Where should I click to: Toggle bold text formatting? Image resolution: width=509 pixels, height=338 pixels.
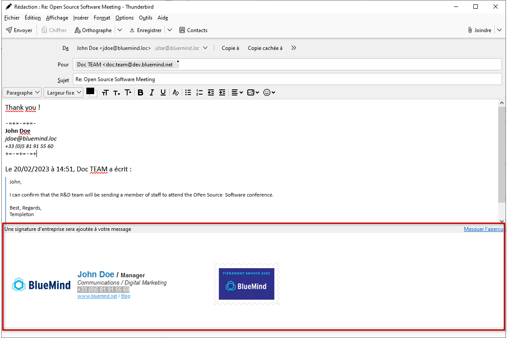coord(141,92)
